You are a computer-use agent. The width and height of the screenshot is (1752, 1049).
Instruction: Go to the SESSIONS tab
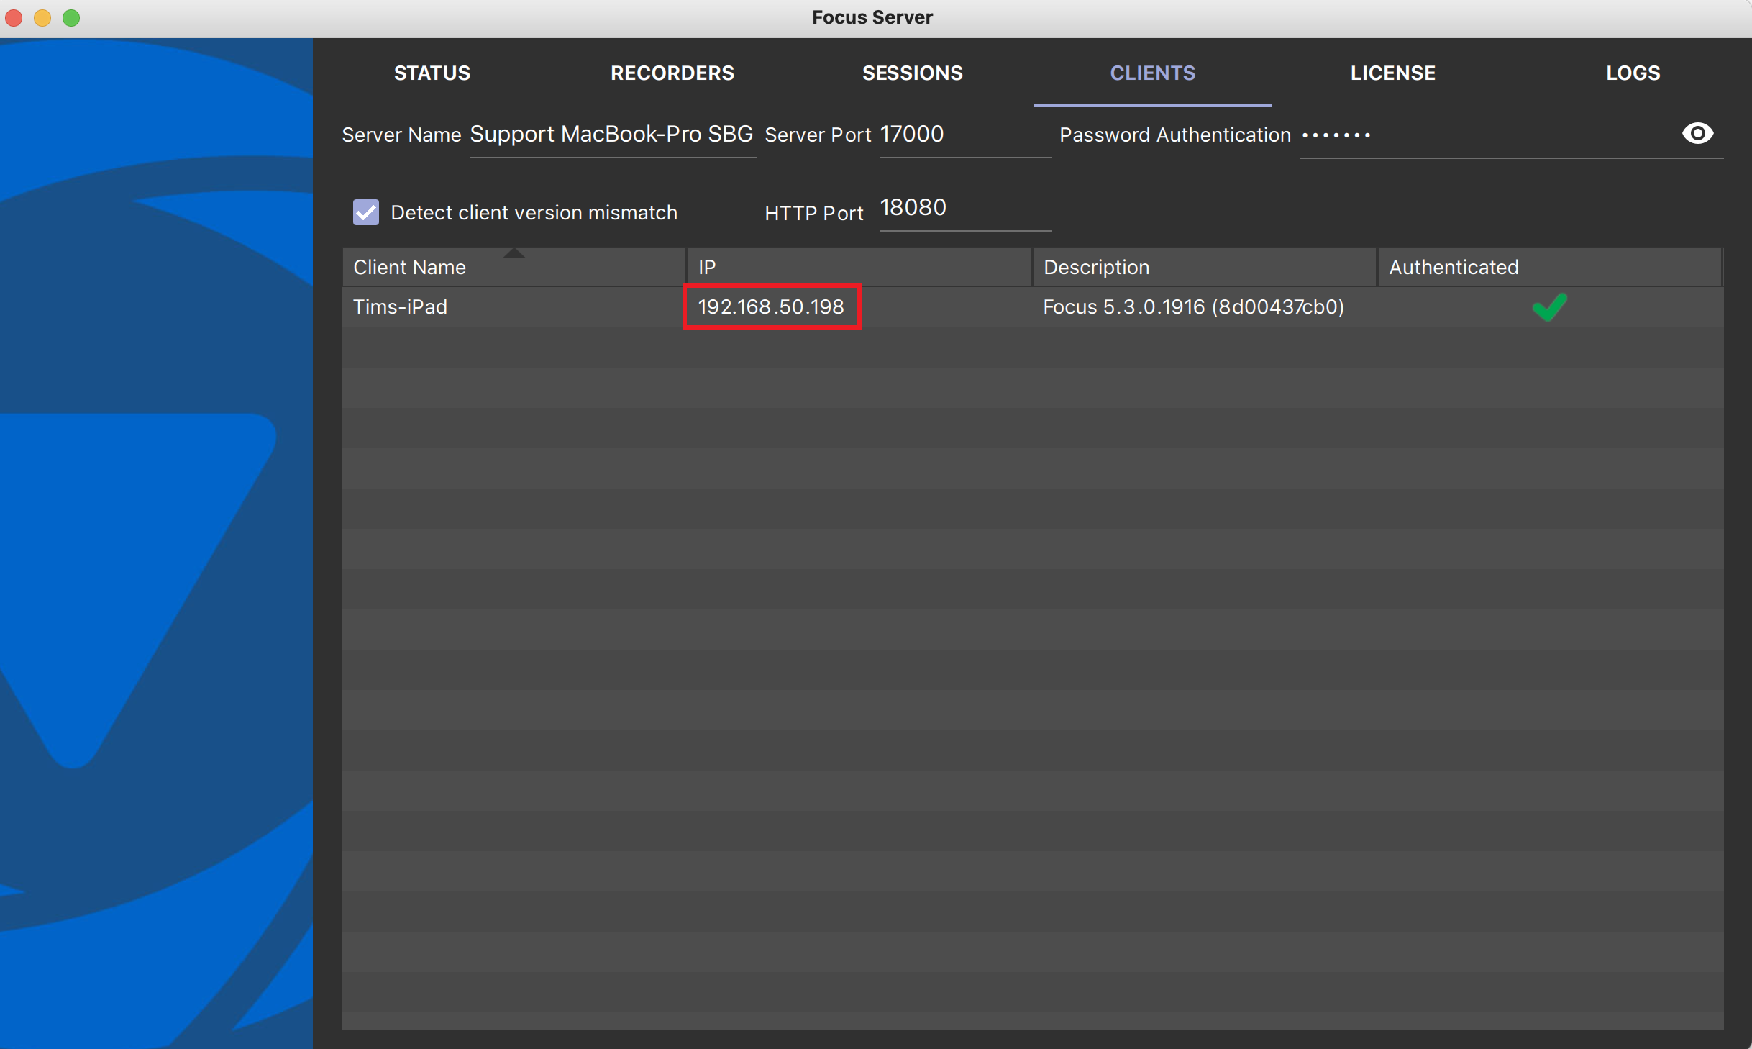tap(913, 73)
